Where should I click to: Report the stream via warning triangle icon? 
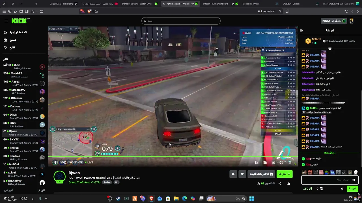tap(289, 184)
